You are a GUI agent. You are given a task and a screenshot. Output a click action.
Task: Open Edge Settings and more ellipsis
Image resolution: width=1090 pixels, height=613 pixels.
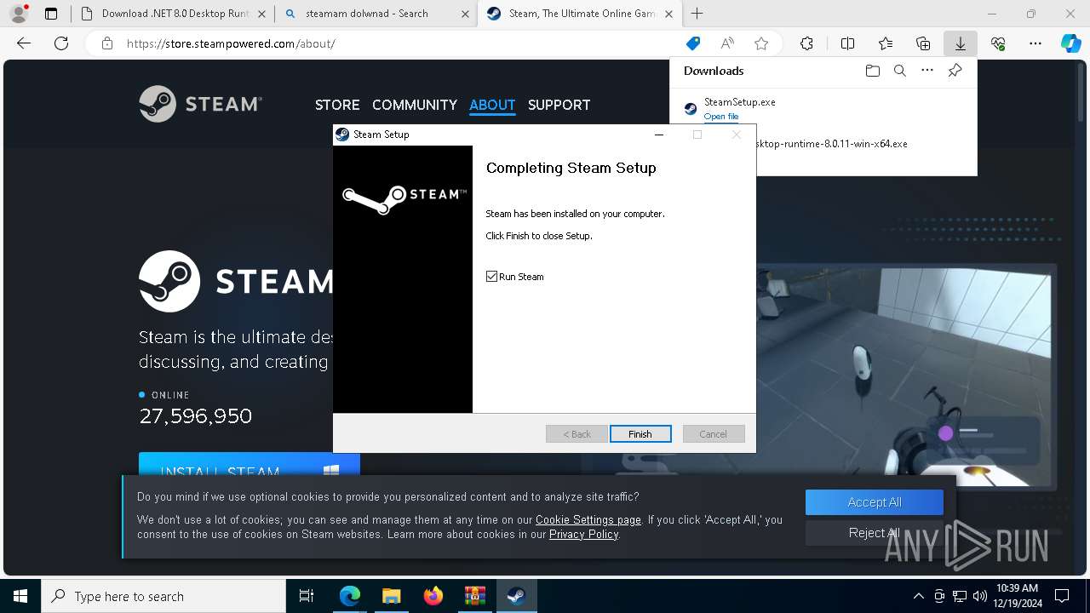(1035, 43)
